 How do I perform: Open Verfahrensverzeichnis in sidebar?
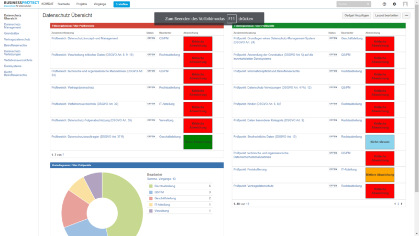coord(18,60)
